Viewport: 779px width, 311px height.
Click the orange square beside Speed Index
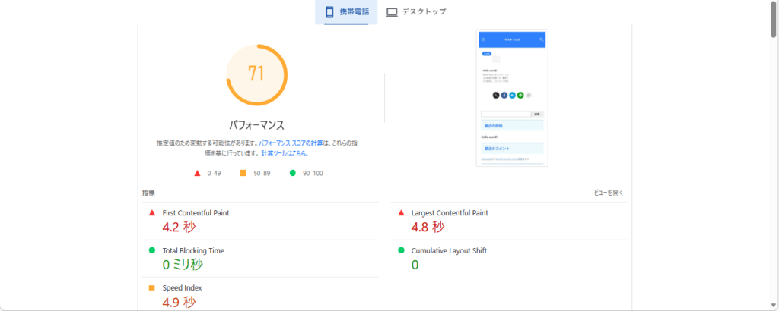click(152, 288)
